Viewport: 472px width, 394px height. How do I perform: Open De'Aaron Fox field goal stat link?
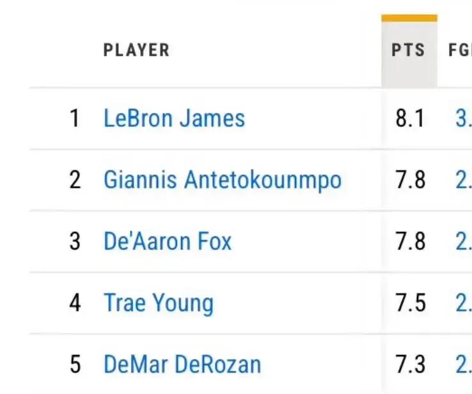pos(464,242)
